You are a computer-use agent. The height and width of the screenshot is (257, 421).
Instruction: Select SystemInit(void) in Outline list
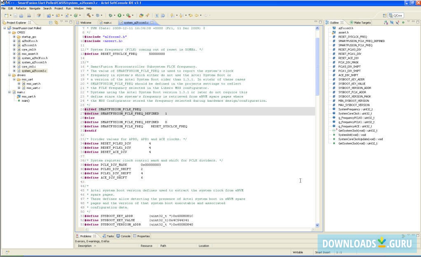coord(352,135)
